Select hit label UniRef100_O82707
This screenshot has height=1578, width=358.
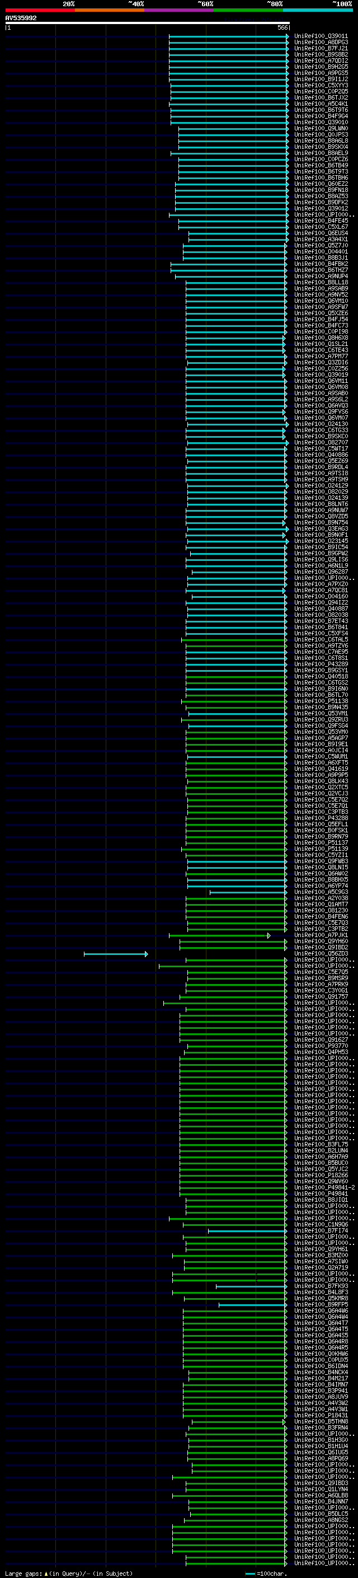[x=321, y=442]
